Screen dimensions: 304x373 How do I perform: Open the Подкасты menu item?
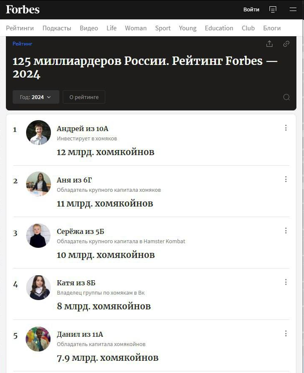57,28
